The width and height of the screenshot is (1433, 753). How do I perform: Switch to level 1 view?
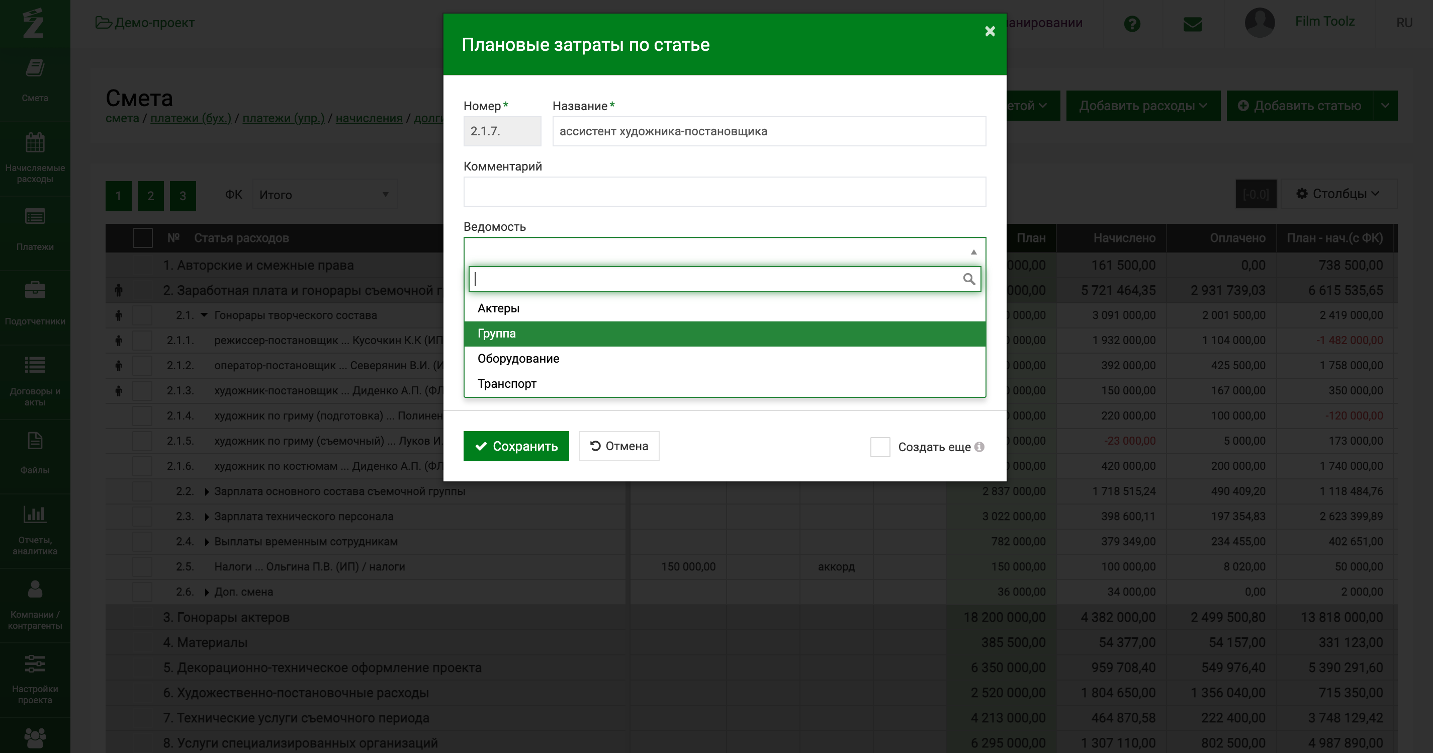(x=119, y=195)
